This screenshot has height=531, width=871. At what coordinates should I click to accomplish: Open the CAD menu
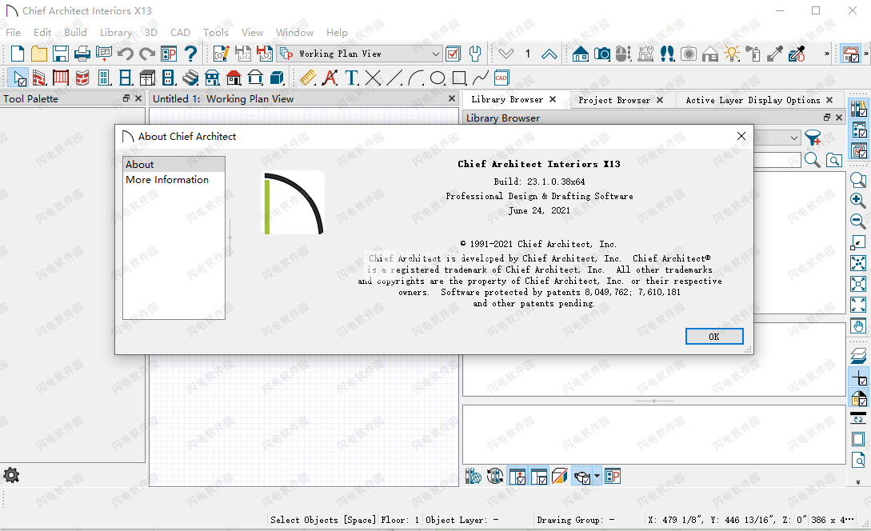coord(180,33)
